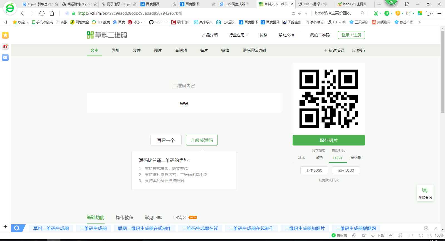
Task: Expand the dropdown beside the undo icon
Action: [x=433, y=13]
